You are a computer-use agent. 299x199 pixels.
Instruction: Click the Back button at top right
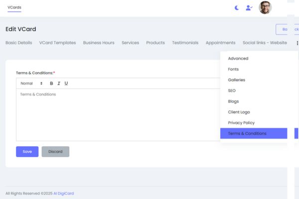pyautogui.click(x=287, y=29)
